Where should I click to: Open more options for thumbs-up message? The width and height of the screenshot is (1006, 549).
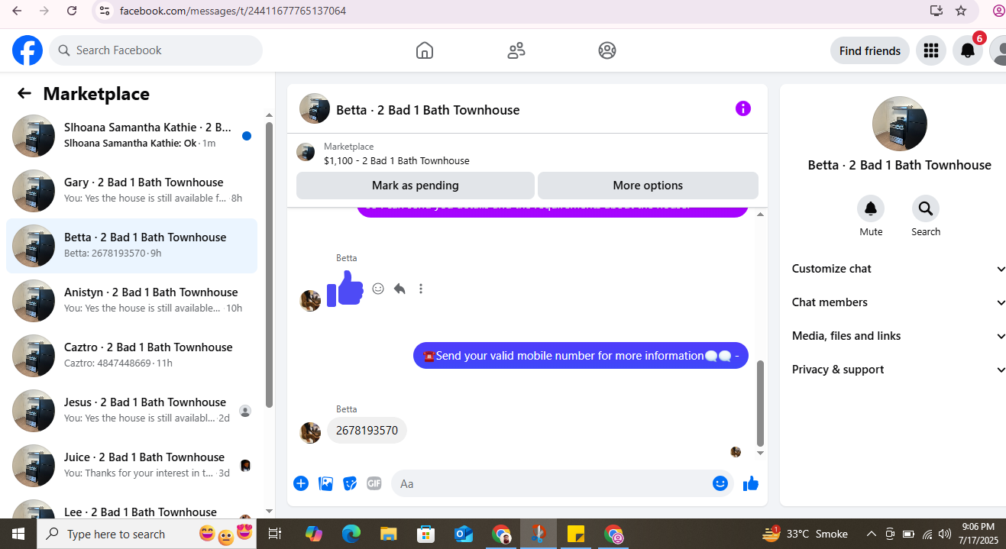tap(421, 289)
